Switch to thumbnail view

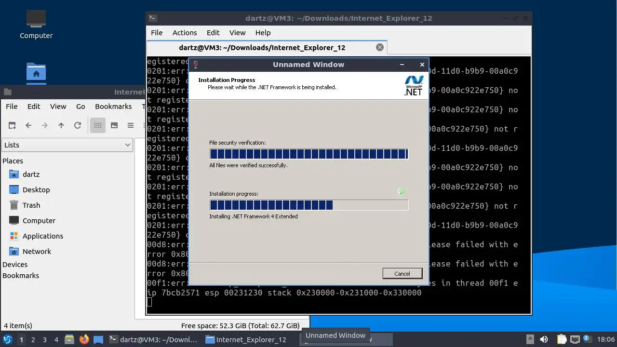pyautogui.click(x=114, y=125)
